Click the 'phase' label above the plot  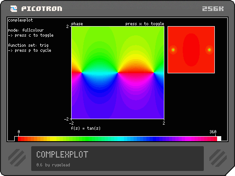[77, 24]
